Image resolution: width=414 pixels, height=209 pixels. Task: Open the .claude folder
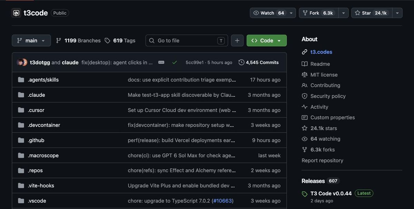36,95
